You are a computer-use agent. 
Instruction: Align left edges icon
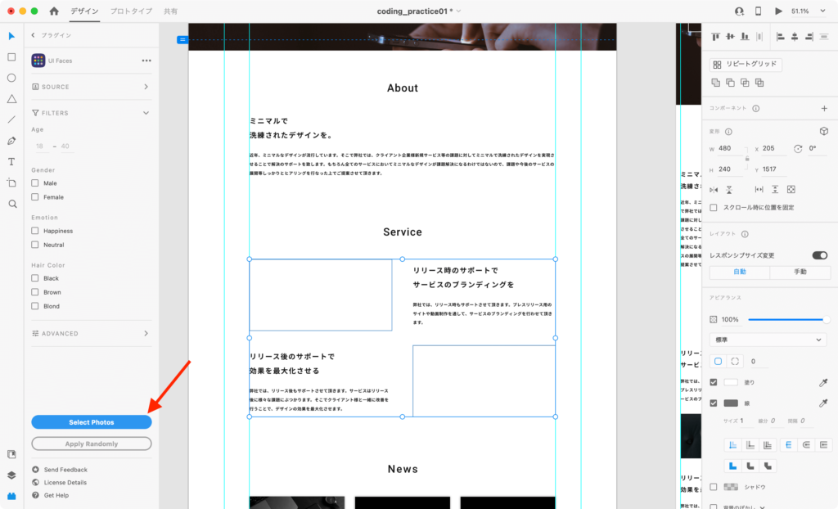780,37
